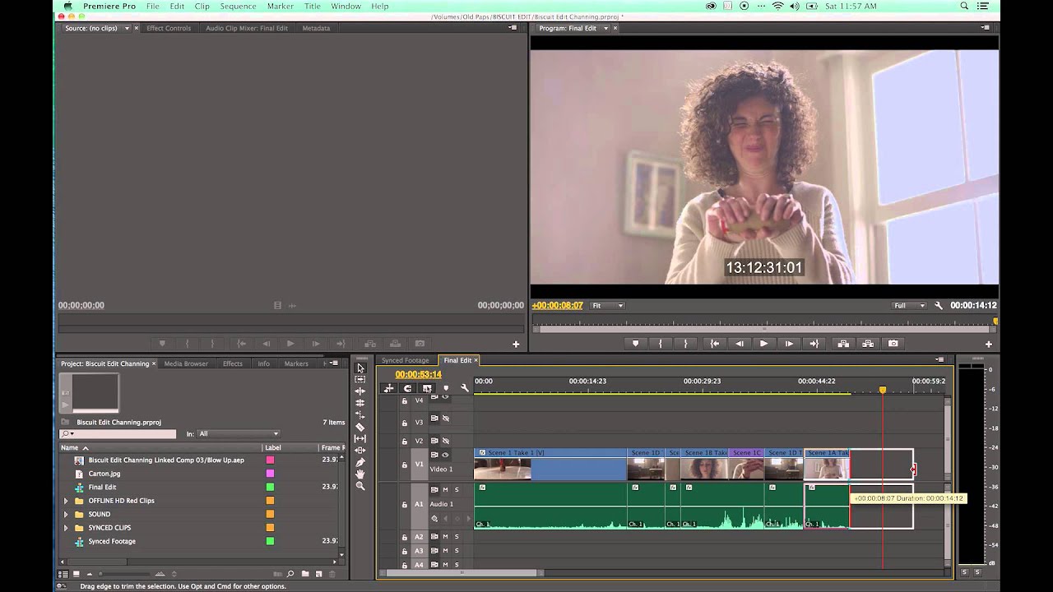The width and height of the screenshot is (1053, 592).
Task: Toggle lock on track V1
Action: (x=404, y=465)
